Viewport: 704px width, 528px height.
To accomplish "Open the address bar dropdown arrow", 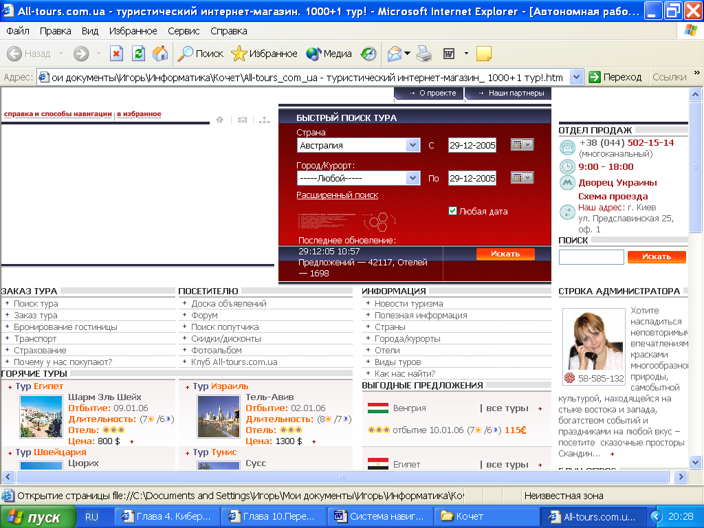I will (577, 77).
